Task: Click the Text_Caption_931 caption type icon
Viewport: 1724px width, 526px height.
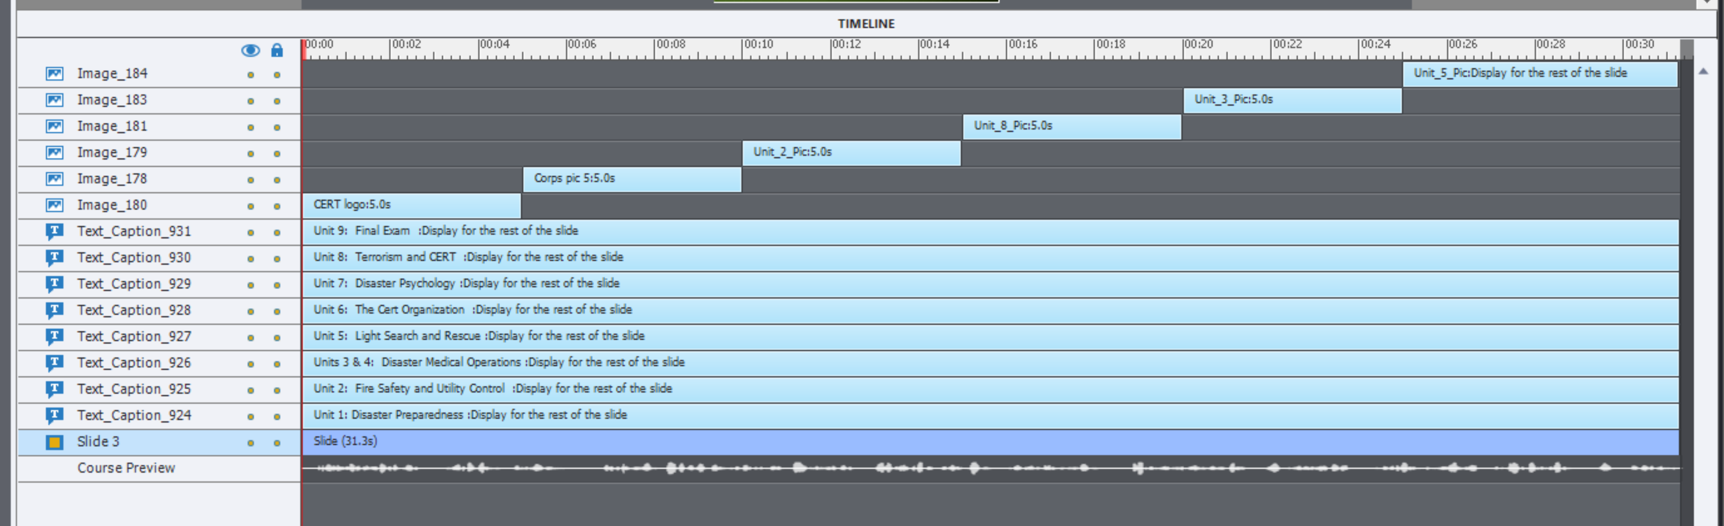Action: [54, 231]
